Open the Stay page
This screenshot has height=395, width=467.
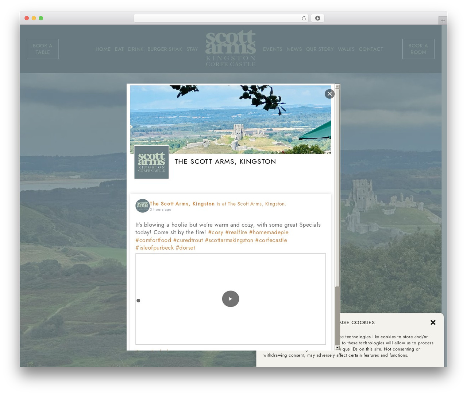coord(192,49)
